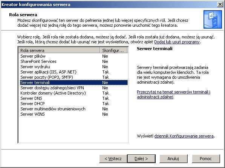The height and width of the screenshot is (168, 225).
Task: Select Serwer poczty (POP3, SMTP) row
Action: pyautogui.click(x=74, y=77)
